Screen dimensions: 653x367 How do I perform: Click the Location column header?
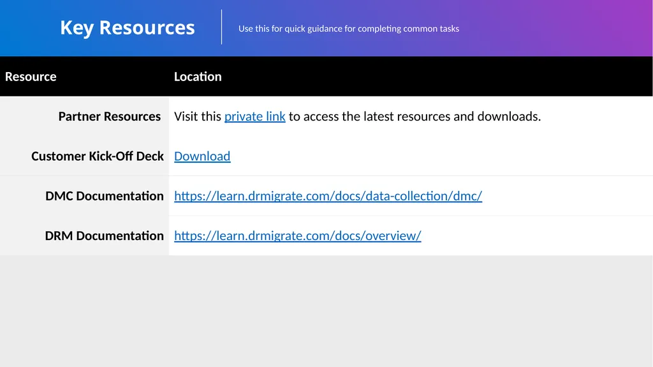[x=198, y=77]
